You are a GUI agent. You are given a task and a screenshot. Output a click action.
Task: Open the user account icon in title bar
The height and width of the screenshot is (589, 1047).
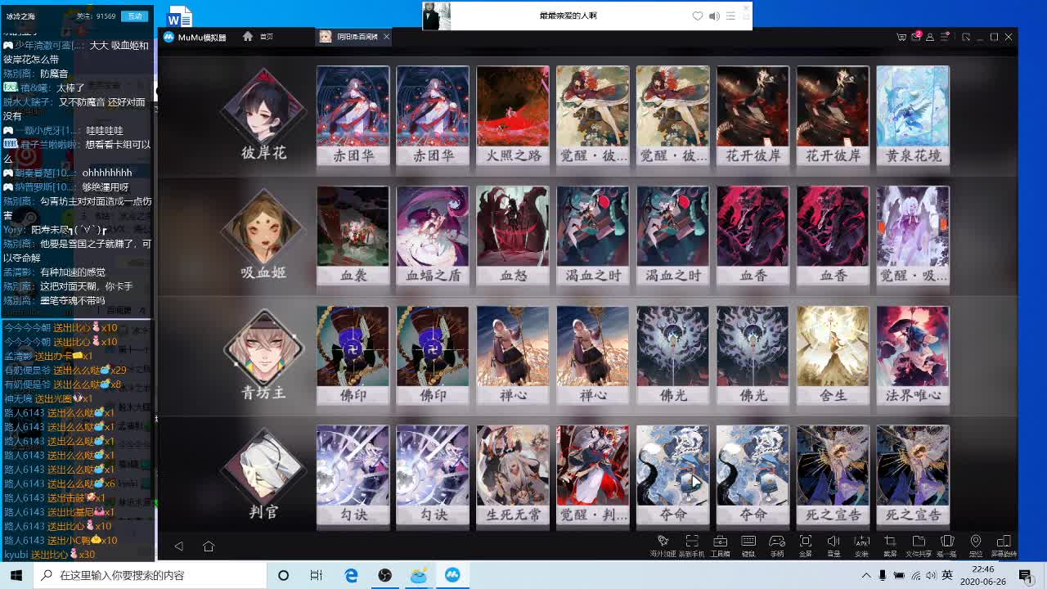point(930,37)
